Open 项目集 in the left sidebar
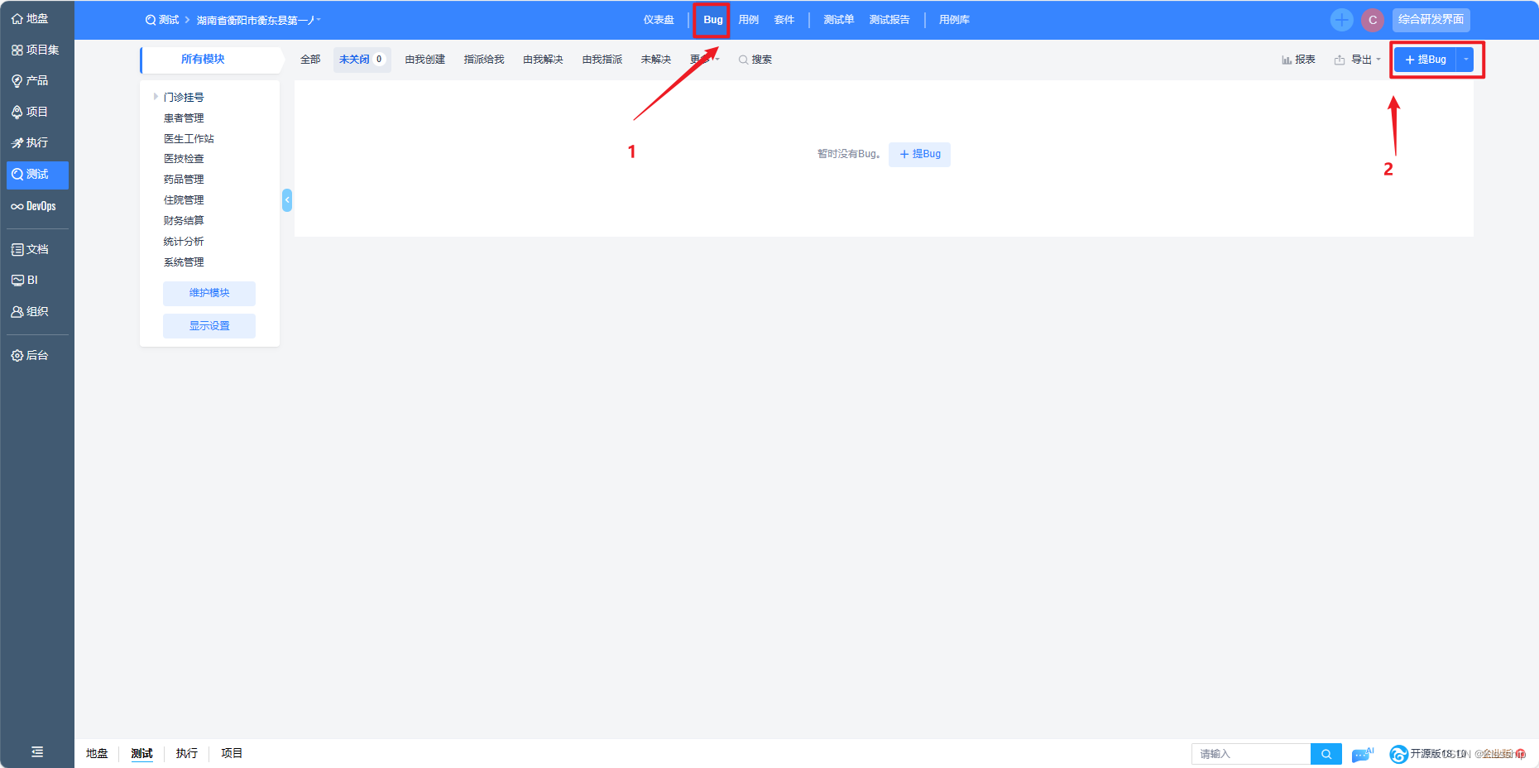 (36, 50)
